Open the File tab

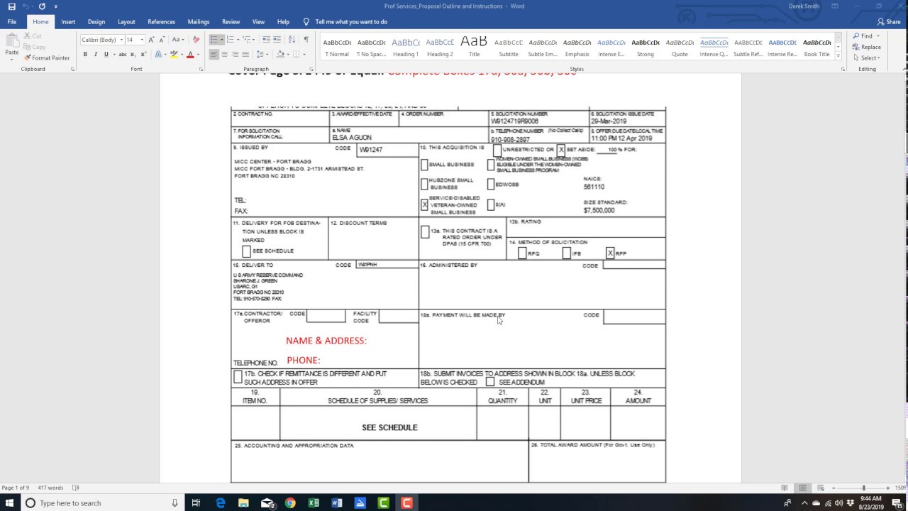(x=12, y=22)
